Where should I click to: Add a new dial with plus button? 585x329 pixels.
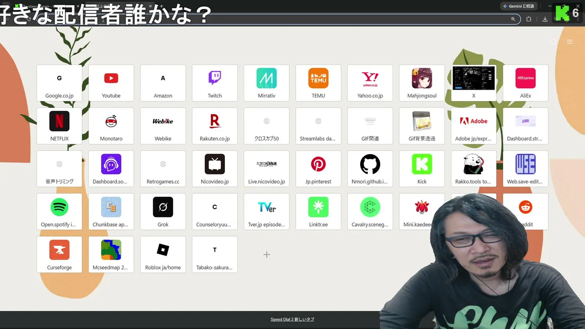click(266, 255)
